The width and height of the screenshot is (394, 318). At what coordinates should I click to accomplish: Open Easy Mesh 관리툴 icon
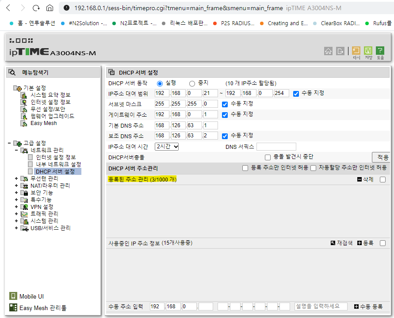[x=13, y=307]
